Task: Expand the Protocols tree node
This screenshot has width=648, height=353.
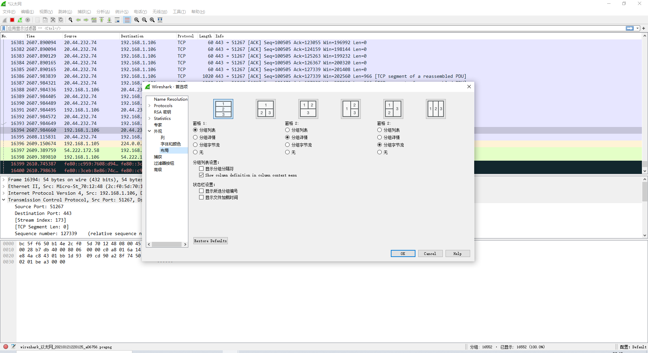Action: tap(150, 106)
